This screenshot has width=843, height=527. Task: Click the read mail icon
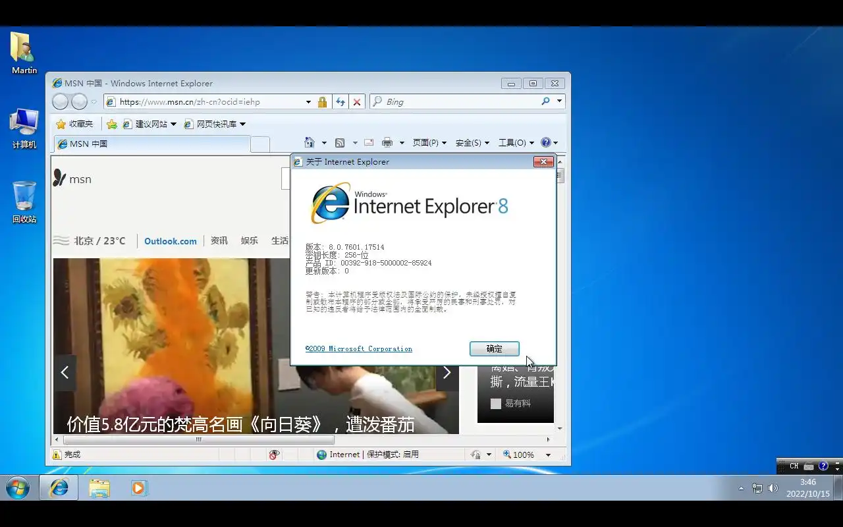369,142
